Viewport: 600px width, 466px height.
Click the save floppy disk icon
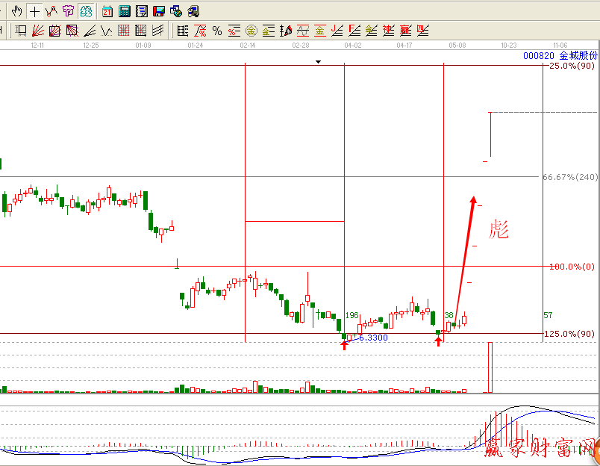click(x=159, y=11)
